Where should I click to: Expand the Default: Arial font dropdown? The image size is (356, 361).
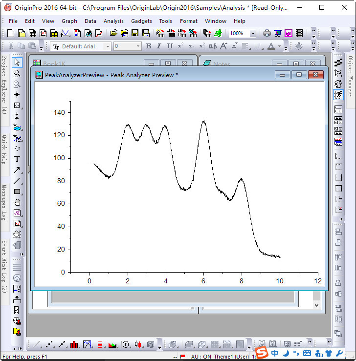tap(108, 46)
